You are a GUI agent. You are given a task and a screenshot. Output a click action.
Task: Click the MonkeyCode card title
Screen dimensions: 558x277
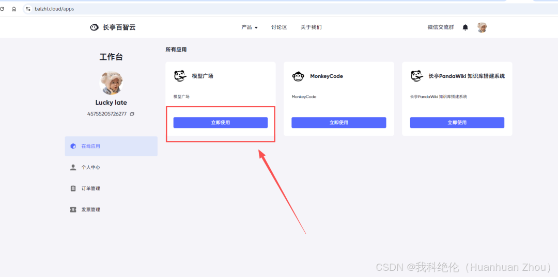point(327,76)
